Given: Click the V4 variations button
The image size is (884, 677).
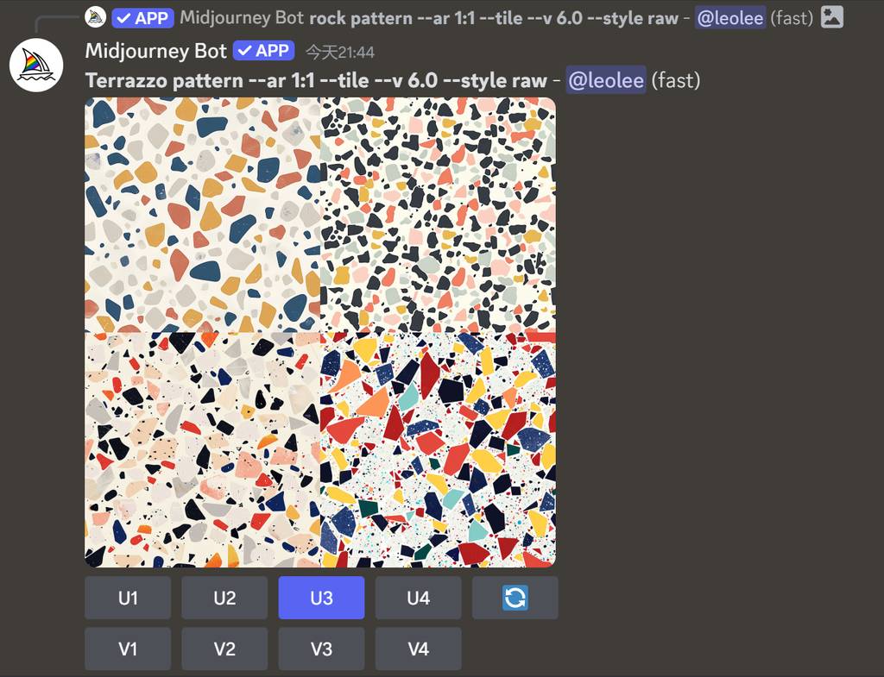Looking at the screenshot, I should coord(418,649).
